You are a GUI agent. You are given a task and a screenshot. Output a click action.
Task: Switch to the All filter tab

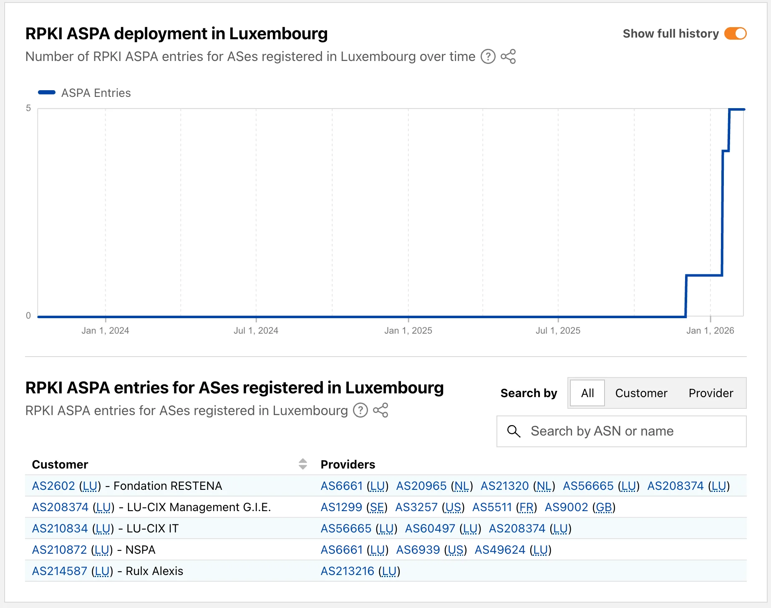coord(587,393)
